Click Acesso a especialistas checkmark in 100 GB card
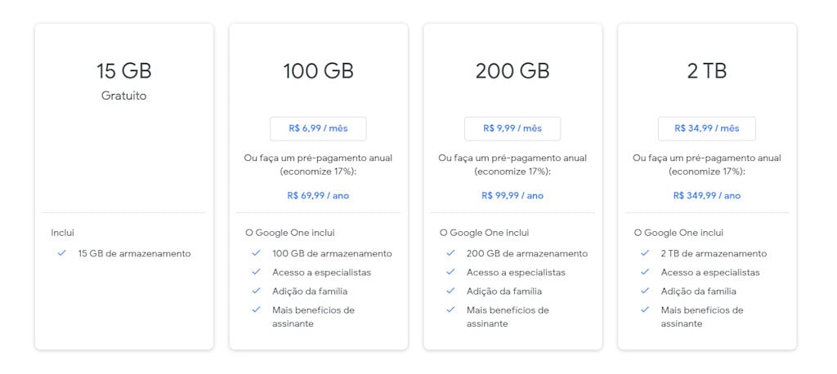Image resolution: width=837 pixels, height=374 pixels. click(x=257, y=272)
